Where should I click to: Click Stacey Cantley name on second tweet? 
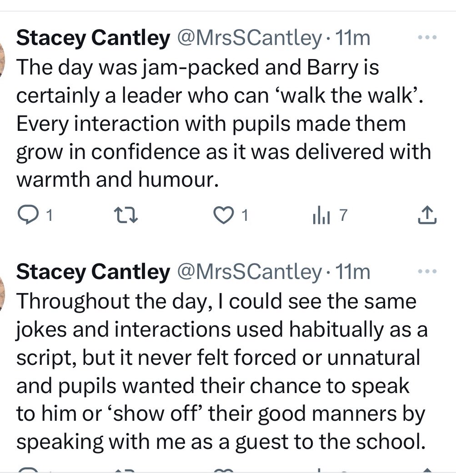(x=92, y=272)
